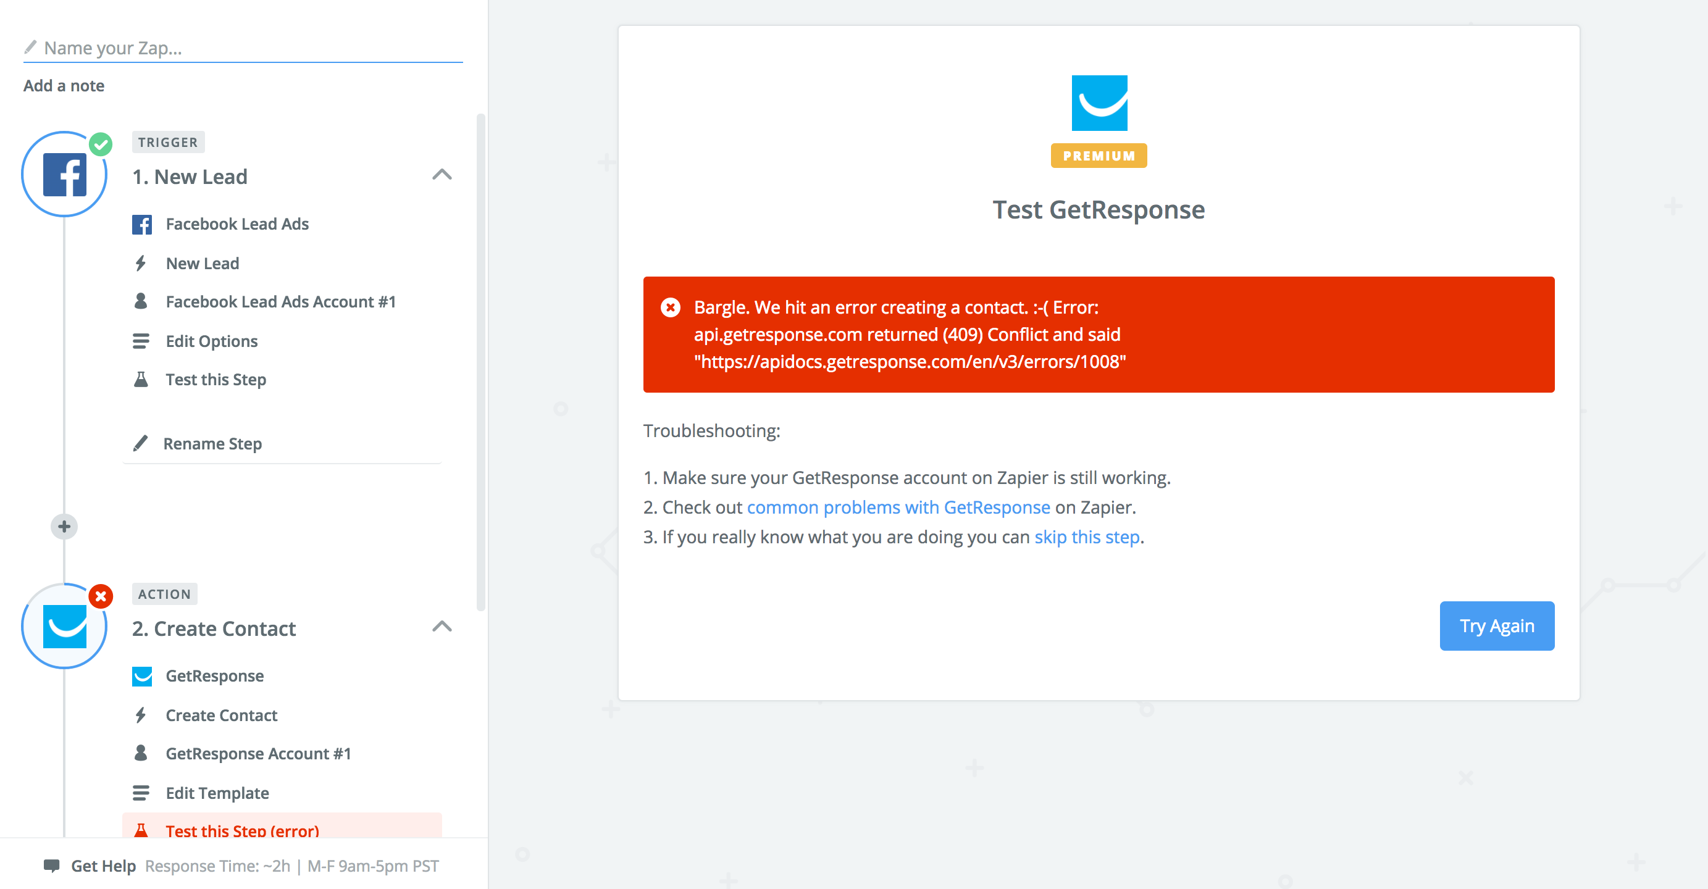
Task: Click the flask icon beside Test this Step
Action: point(141,380)
